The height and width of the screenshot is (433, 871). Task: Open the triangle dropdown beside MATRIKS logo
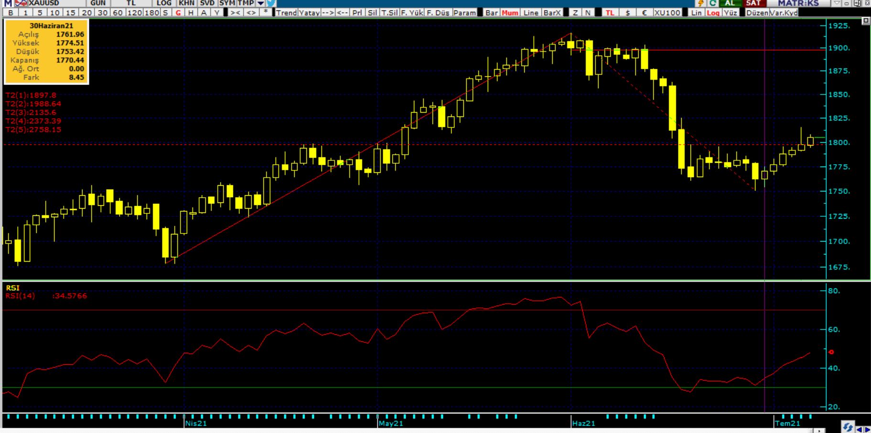pos(837,3)
